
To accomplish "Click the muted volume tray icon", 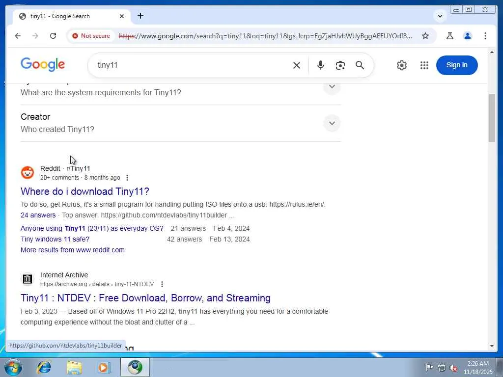I will click(x=453, y=368).
